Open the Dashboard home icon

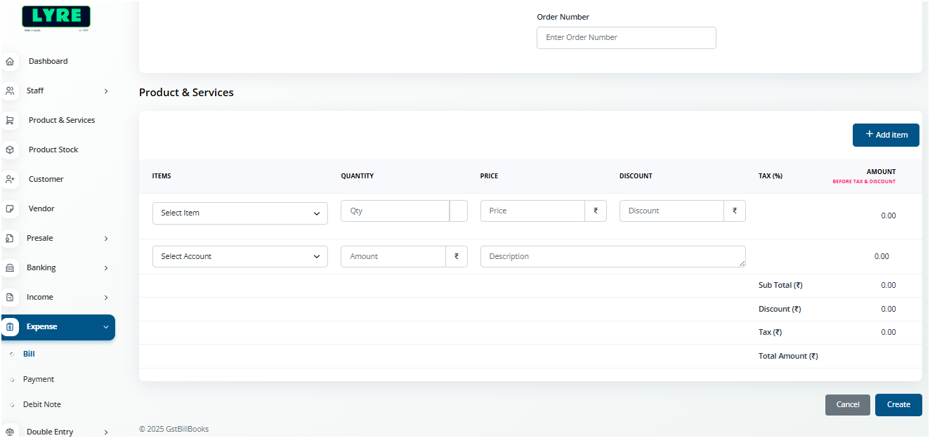(11, 61)
